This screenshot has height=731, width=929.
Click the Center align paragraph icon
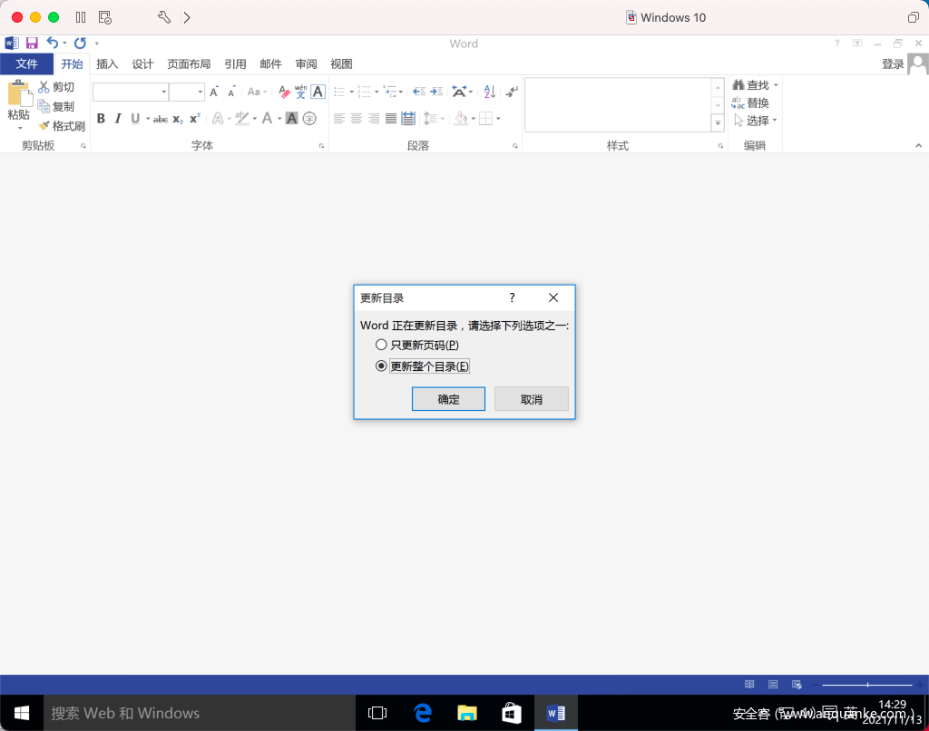tap(357, 119)
